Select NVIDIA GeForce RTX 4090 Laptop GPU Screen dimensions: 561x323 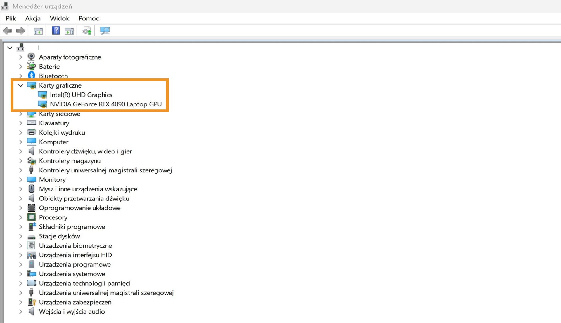pyautogui.click(x=105, y=104)
